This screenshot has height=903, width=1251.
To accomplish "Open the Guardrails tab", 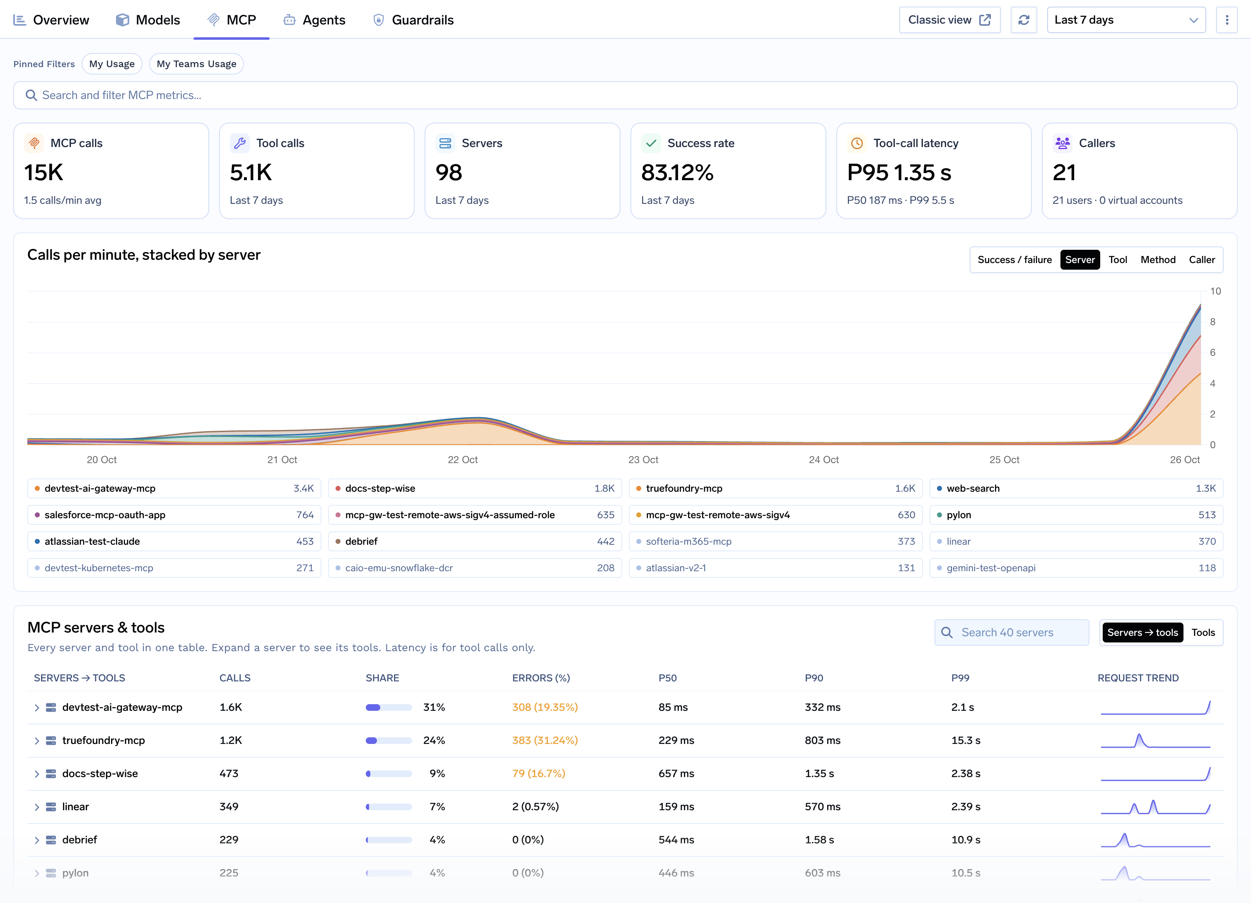I will 414,20.
